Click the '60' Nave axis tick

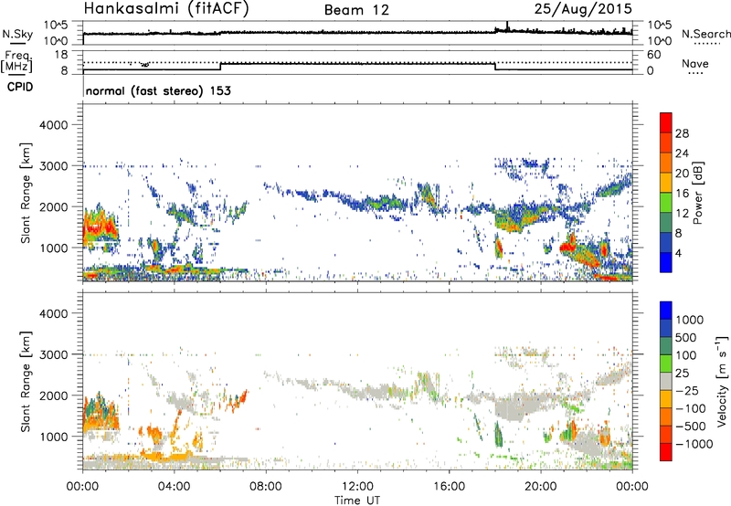653,55
